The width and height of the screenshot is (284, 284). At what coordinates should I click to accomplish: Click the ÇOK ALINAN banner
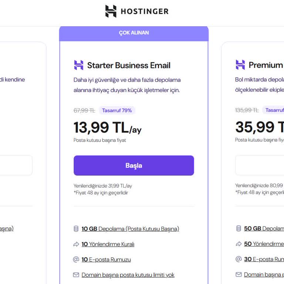tap(134, 33)
